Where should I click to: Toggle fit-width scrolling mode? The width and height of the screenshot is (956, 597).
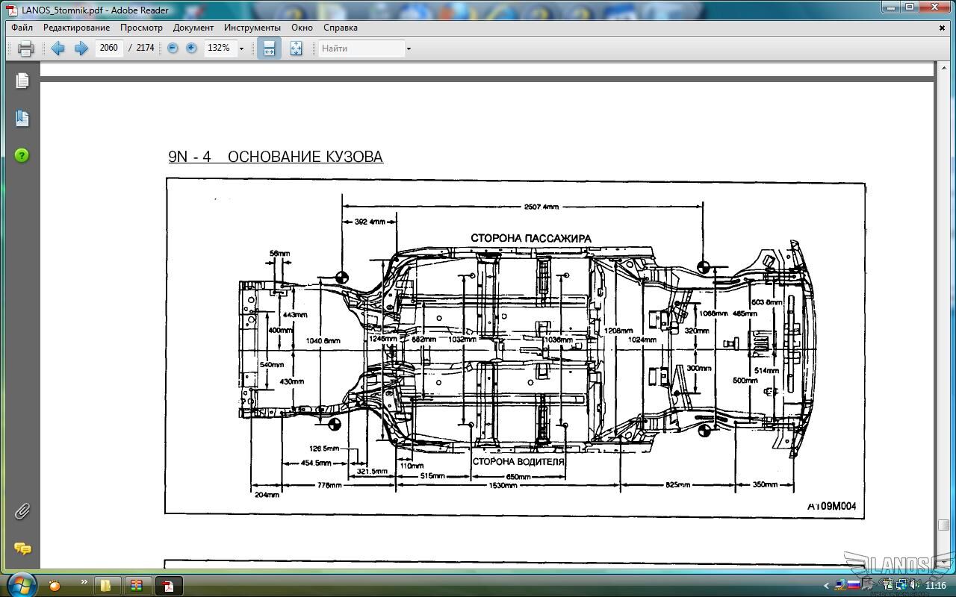[x=269, y=49]
